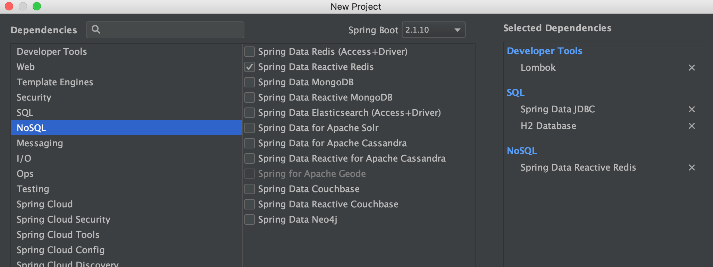The image size is (713, 267).
Task: Open the Spring Boot version dropdown
Action: 458,30
